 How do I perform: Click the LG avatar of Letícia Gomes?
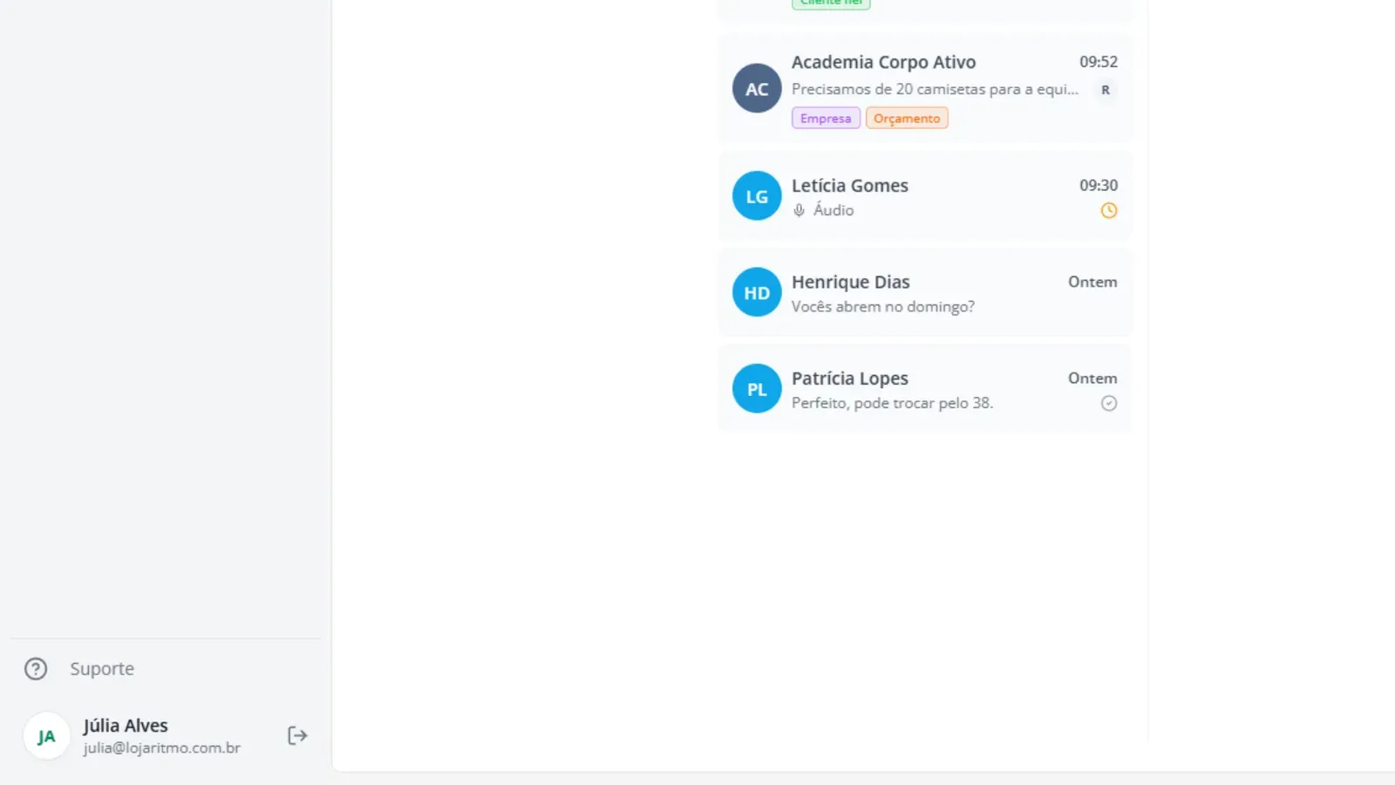(x=757, y=196)
